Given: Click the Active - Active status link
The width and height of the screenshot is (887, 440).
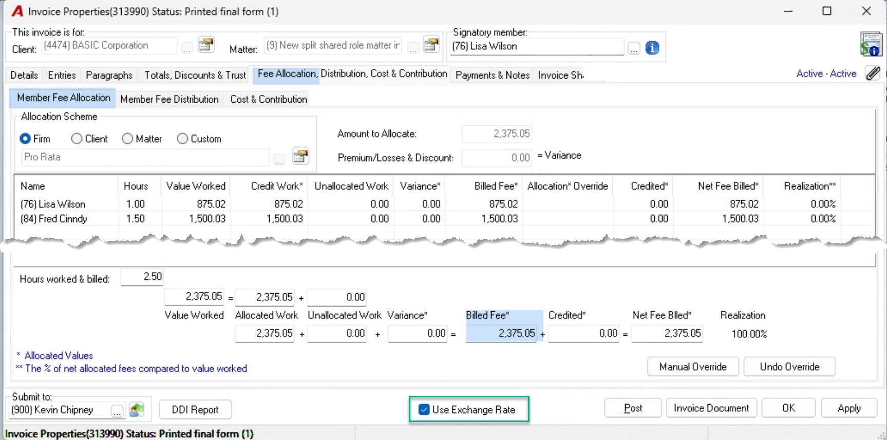Looking at the screenshot, I should (x=826, y=73).
